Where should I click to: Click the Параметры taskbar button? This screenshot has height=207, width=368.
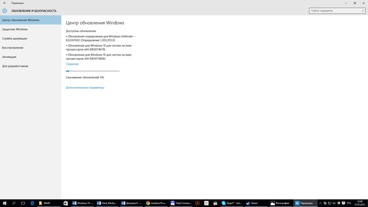(x=305, y=203)
